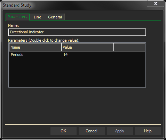Click divider after the Value column header

point(113,47)
